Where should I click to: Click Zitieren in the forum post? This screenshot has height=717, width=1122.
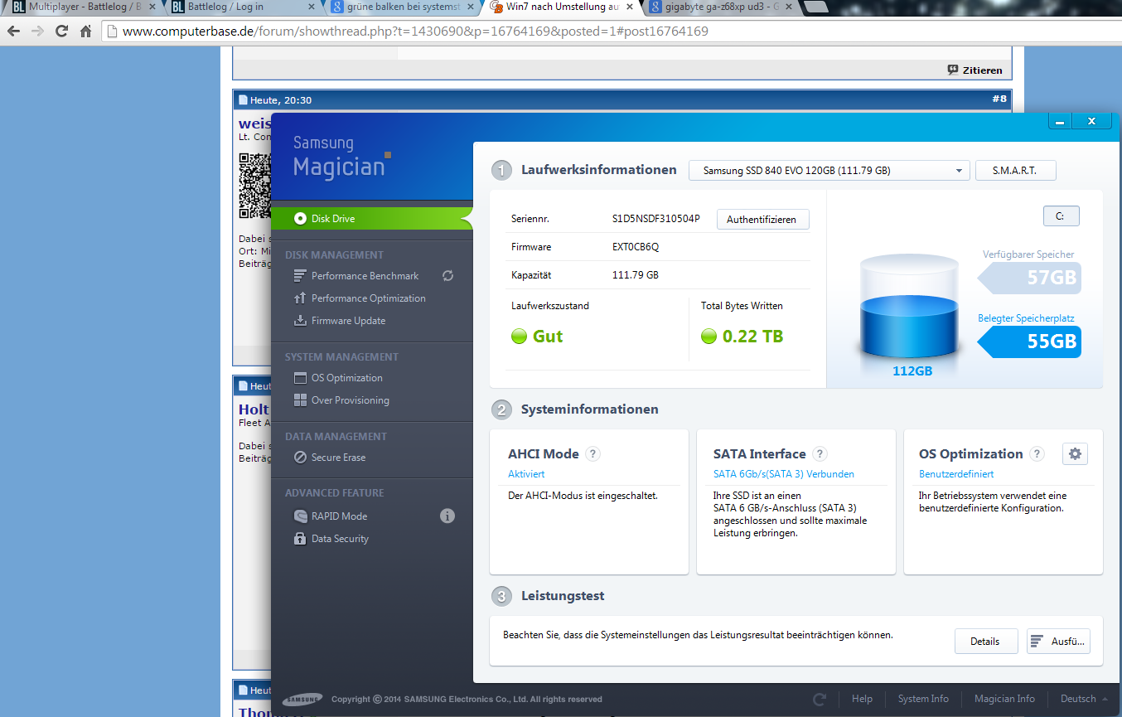click(x=974, y=70)
